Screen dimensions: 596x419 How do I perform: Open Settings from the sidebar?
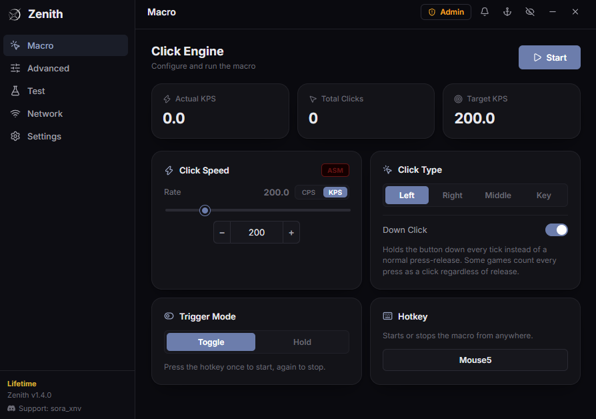[x=66, y=136]
